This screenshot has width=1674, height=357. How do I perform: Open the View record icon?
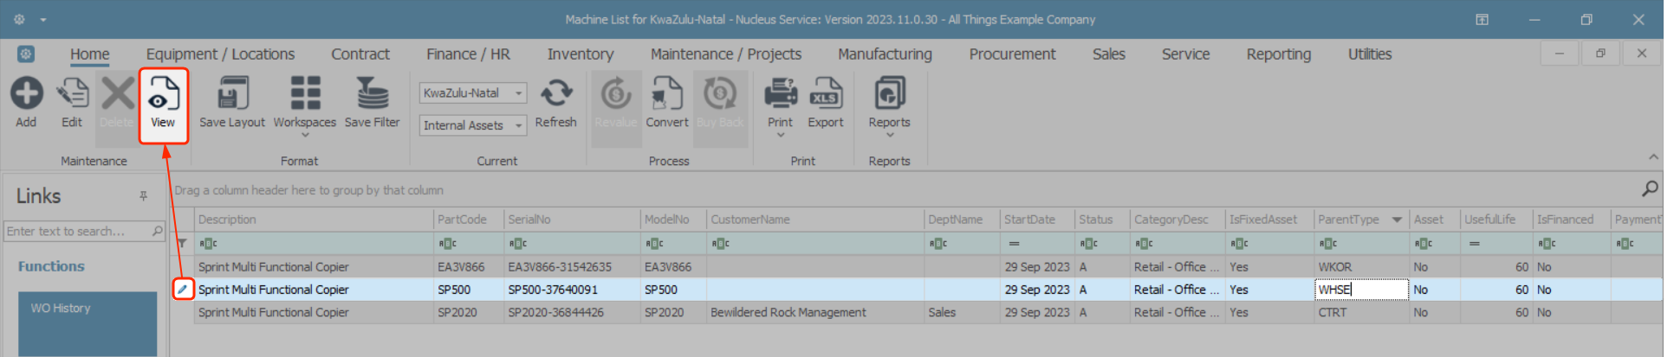point(163,94)
